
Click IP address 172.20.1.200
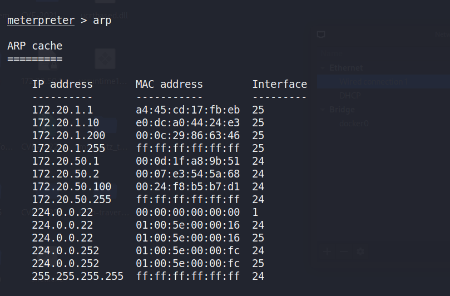click(68, 136)
